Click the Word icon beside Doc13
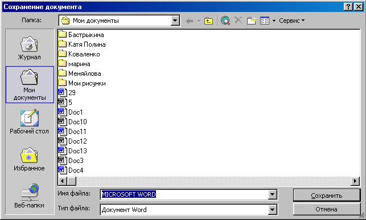 point(62,151)
